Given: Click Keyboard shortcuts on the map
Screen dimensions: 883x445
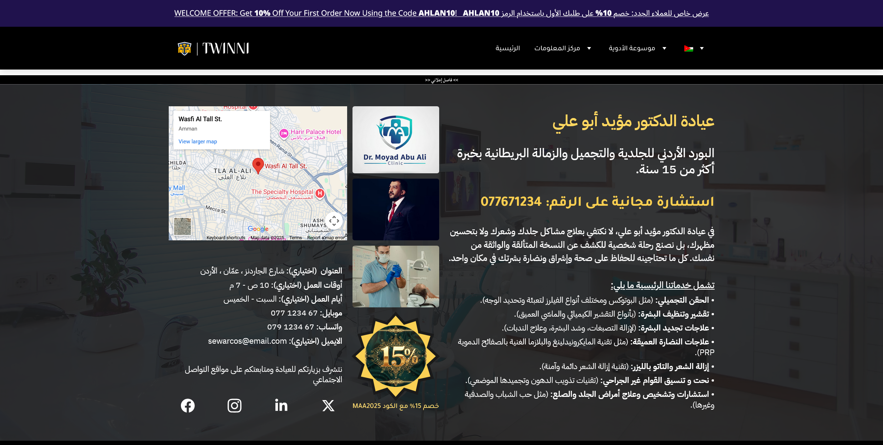Looking at the screenshot, I should pos(226,238).
